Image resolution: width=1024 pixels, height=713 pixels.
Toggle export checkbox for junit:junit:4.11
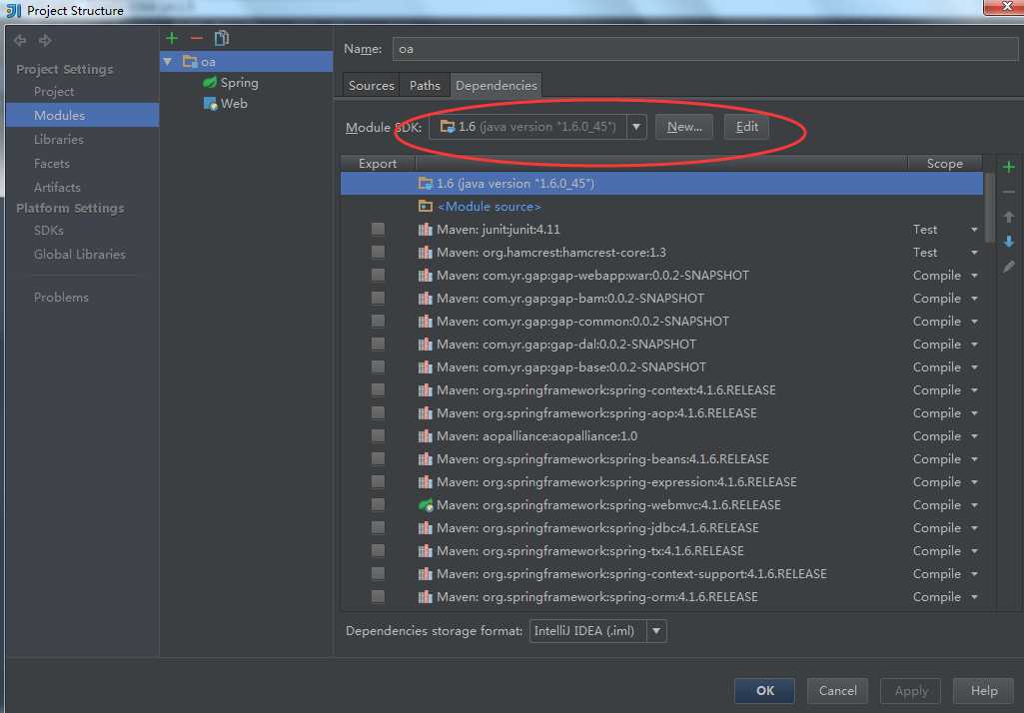point(378,229)
